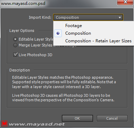The height and width of the screenshot is (128, 134).
Task: Click the Import Kind dropdown arrow
Action: [x=120, y=17]
